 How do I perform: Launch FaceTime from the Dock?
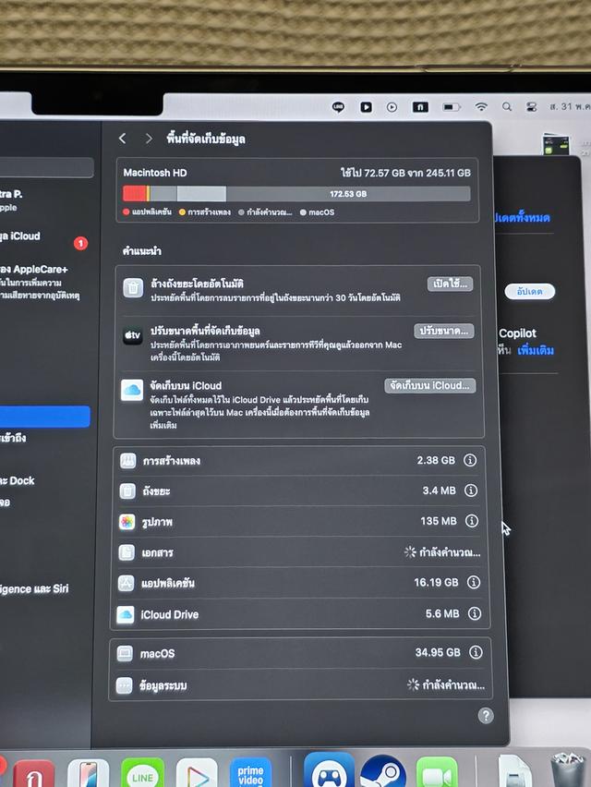[437, 773]
